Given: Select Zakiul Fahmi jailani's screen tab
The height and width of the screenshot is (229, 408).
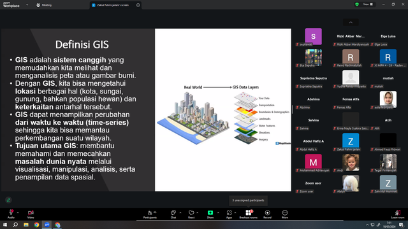Looking at the screenshot, I should (x=113, y=5).
